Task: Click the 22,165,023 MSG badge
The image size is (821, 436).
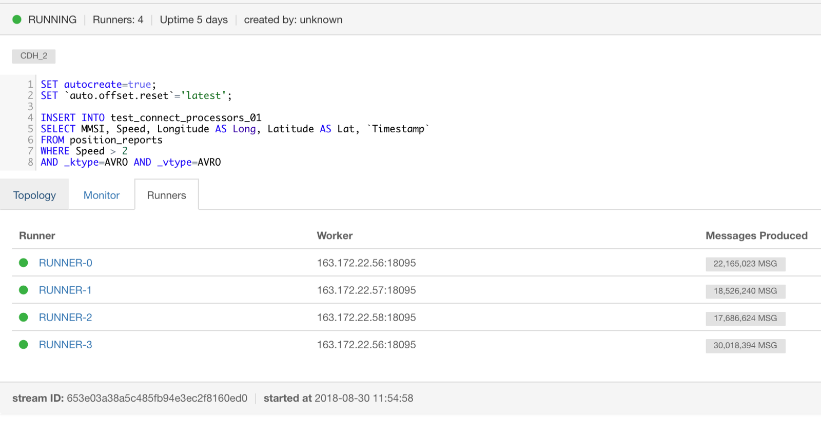Action: (746, 264)
